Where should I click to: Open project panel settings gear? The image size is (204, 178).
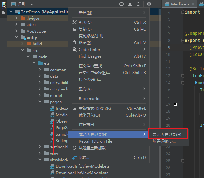149,4
